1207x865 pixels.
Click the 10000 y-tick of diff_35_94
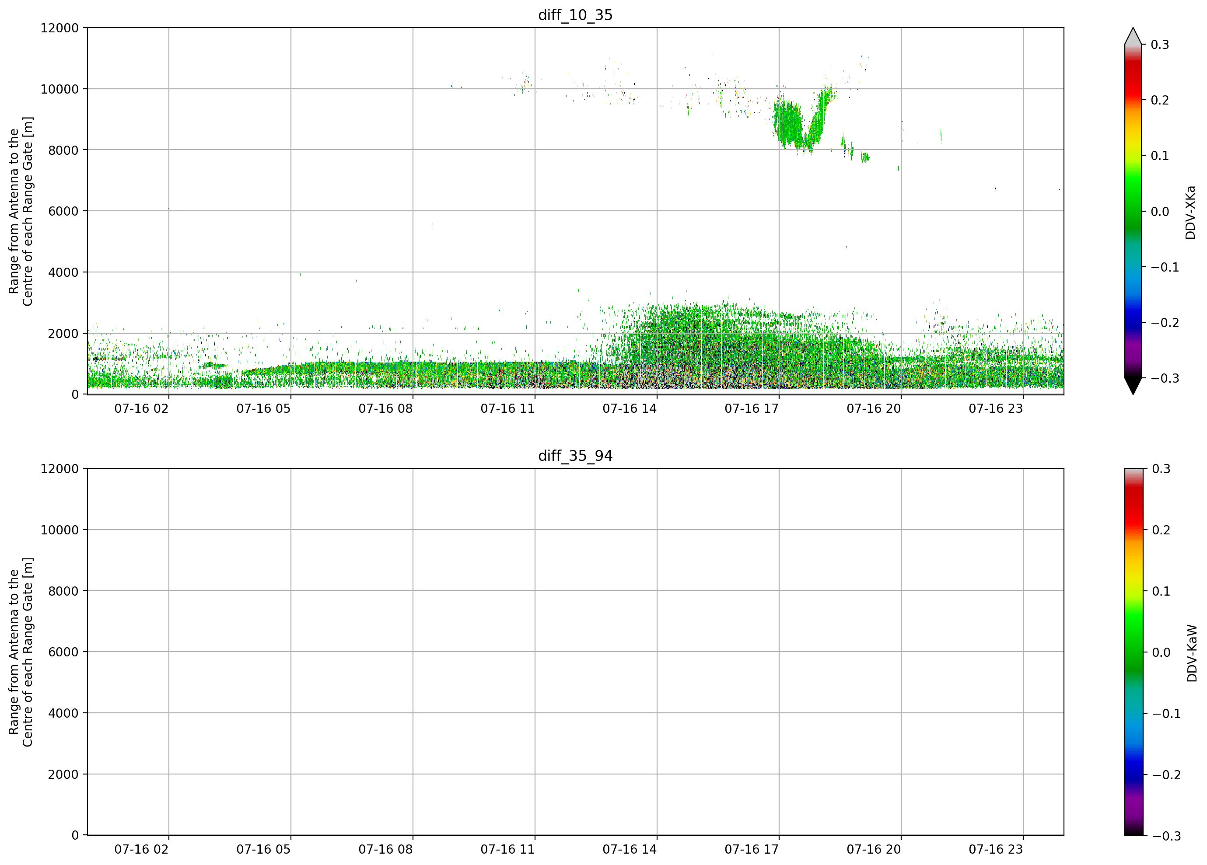[59, 530]
